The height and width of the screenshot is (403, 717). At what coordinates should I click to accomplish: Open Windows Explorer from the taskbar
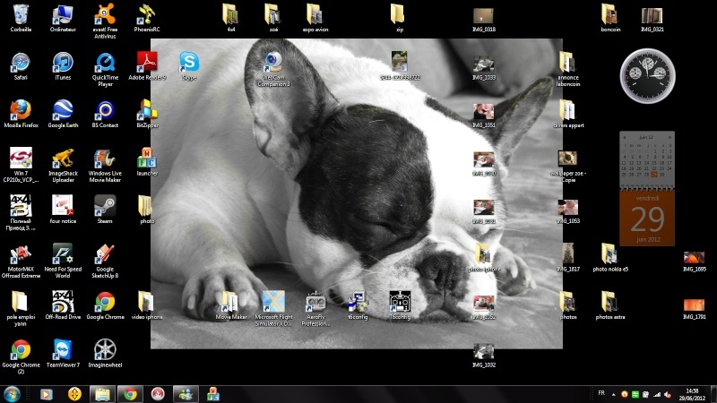click(x=102, y=394)
